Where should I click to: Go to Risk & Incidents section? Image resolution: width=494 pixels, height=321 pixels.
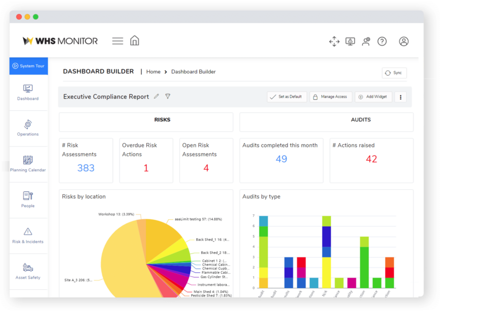point(28,236)
